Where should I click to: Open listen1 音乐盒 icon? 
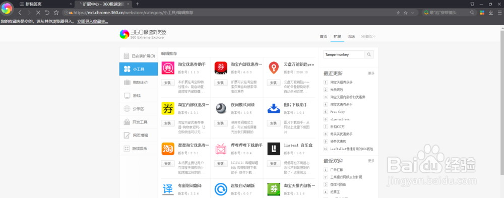274,149
